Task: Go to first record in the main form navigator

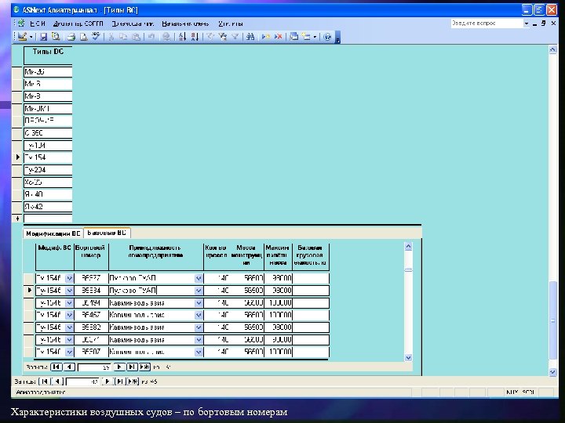Action: point(44,381)
